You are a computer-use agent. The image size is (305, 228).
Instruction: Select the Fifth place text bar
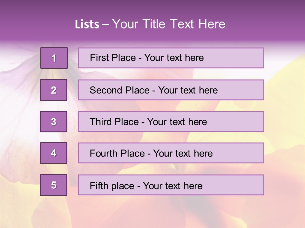click(171, 185)
